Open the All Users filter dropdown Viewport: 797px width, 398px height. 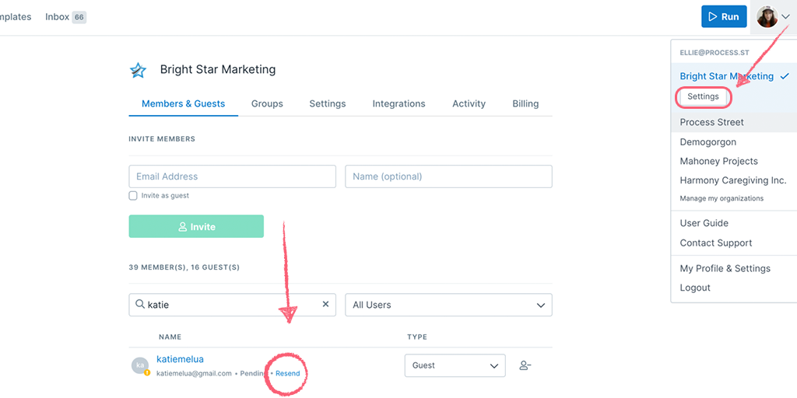pos(448,305)
